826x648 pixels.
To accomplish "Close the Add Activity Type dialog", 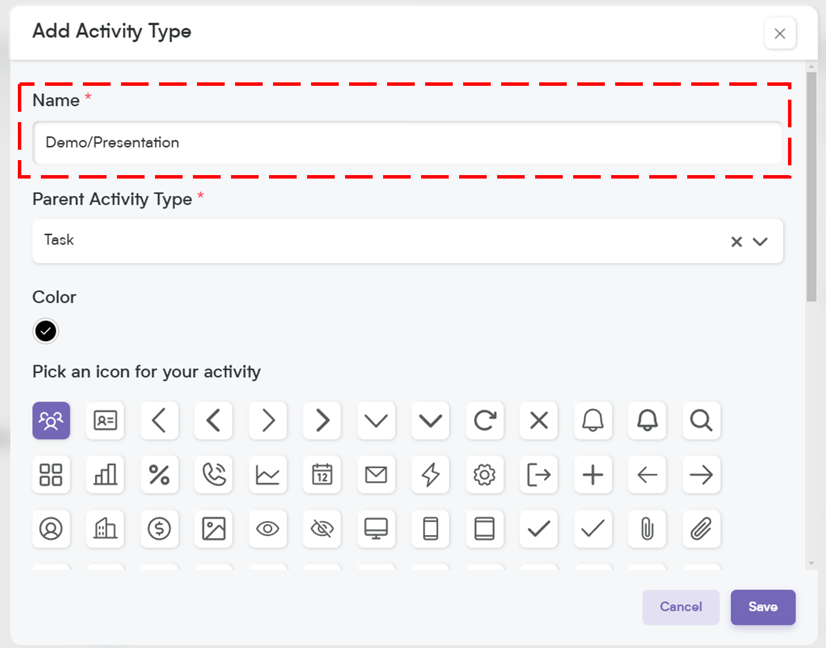I will [x=780, y=33].
